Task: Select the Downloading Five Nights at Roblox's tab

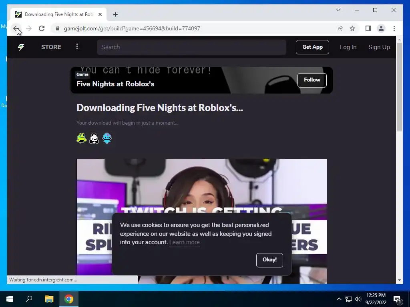Action: coord(58,14)
